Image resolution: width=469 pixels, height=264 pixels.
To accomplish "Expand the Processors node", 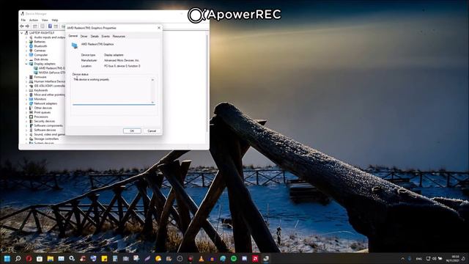I will pos(26,117).
